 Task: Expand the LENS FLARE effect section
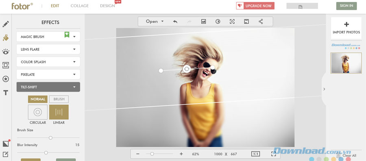pyautogui.click(x=48, y=49)
